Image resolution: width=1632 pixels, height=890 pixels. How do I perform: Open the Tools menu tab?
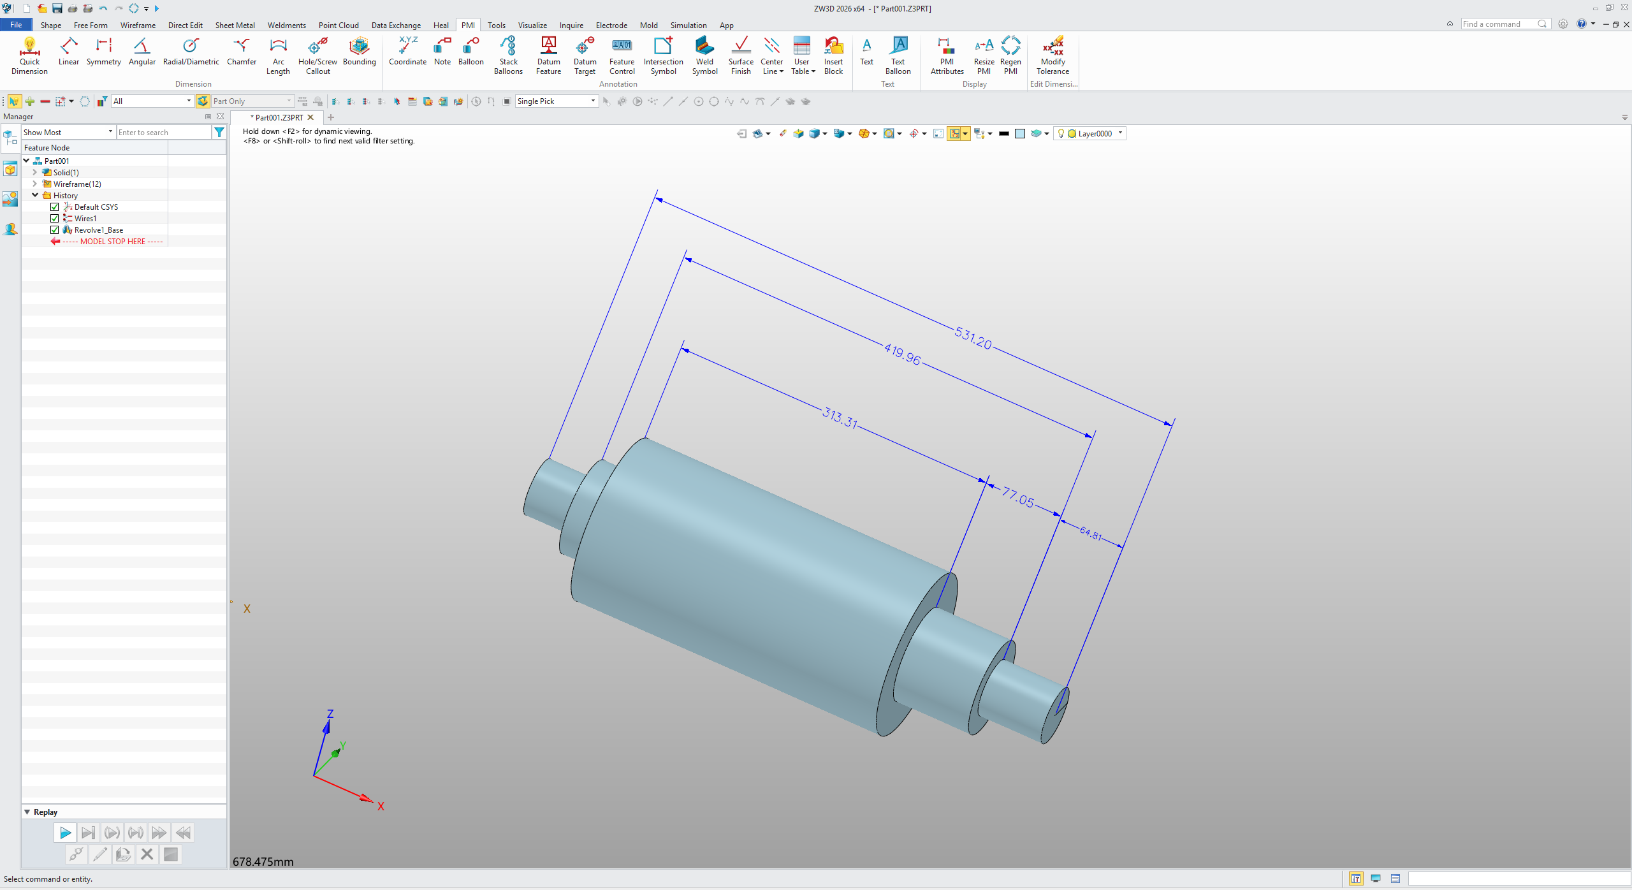[x=497, y=25]
